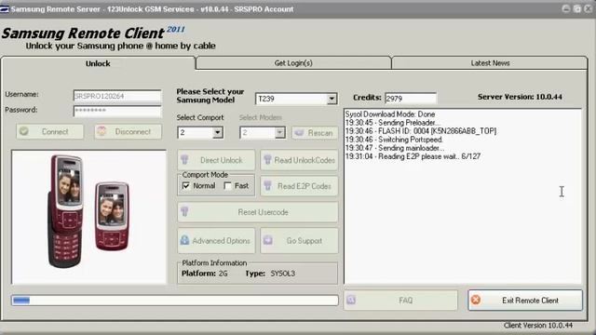596x335 pixels.
Task: Click the green check icon on the Connect button
Action: point(24,131)
